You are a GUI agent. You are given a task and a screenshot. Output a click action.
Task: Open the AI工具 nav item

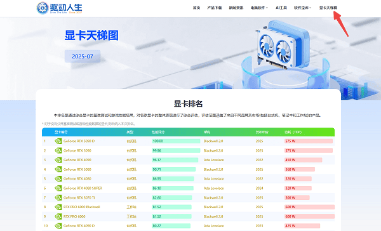281,8
